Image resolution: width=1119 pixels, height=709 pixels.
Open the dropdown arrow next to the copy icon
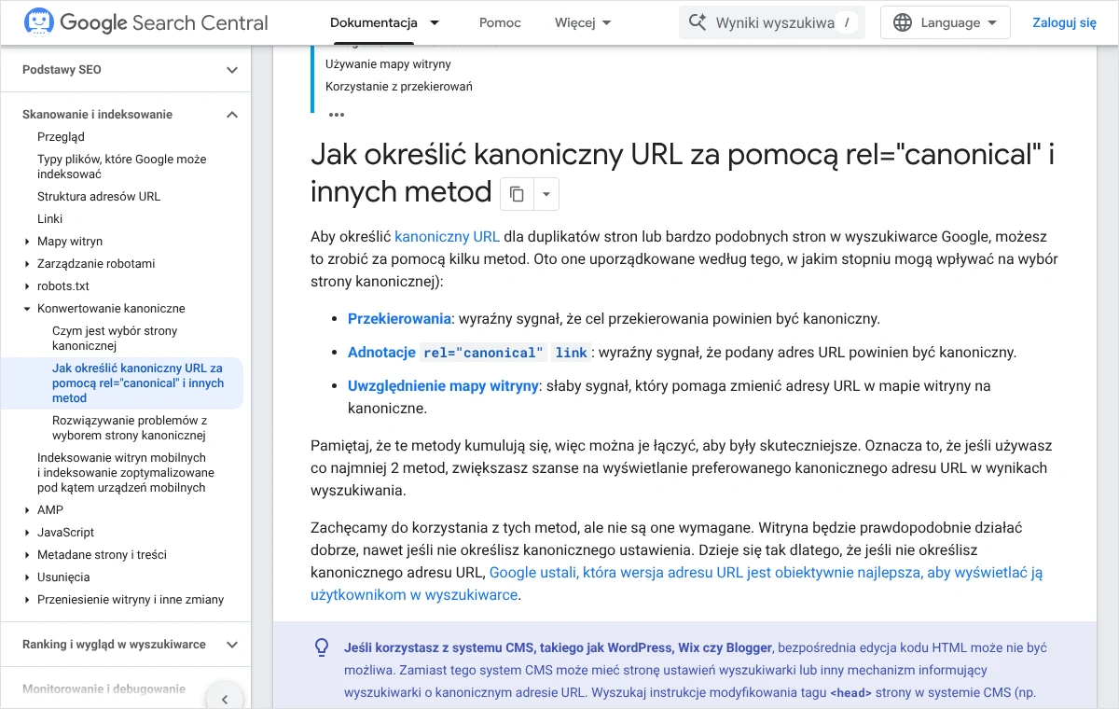(x=546, y=194)
